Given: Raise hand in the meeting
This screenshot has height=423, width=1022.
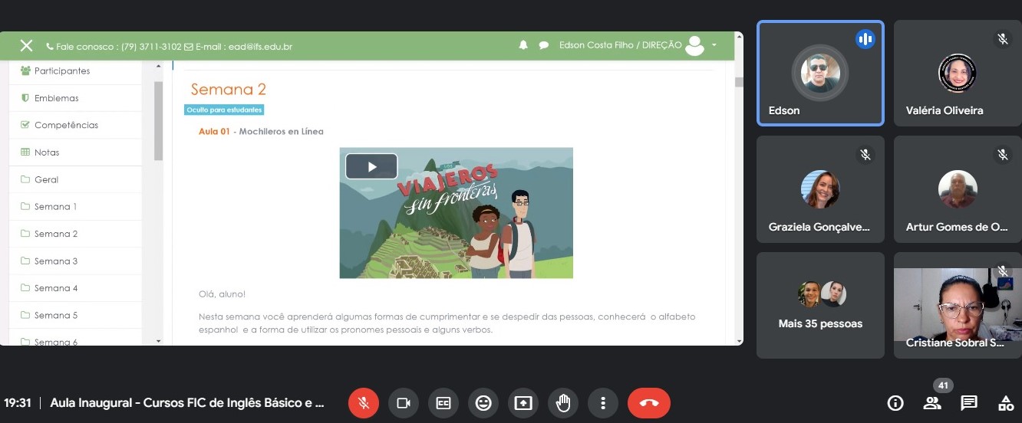Looking at the screenshot, I should pos(563,403).
